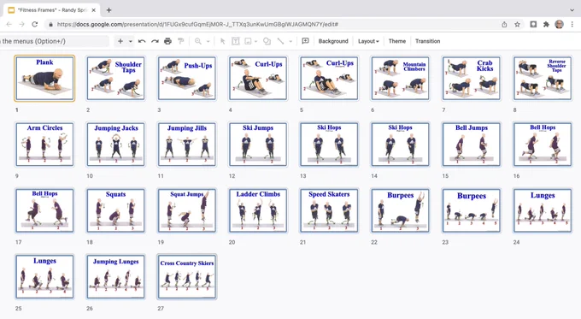Viewport: 581px width, 319px height.
Task: Select the Squat Jumps slide
Action: [187, 210]
